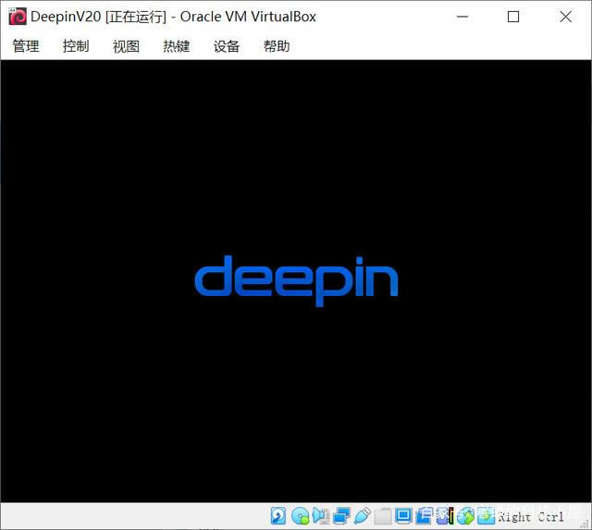Open the 管理 menu
The width and height of the screenshot is (592, 530).
[26, 46]
